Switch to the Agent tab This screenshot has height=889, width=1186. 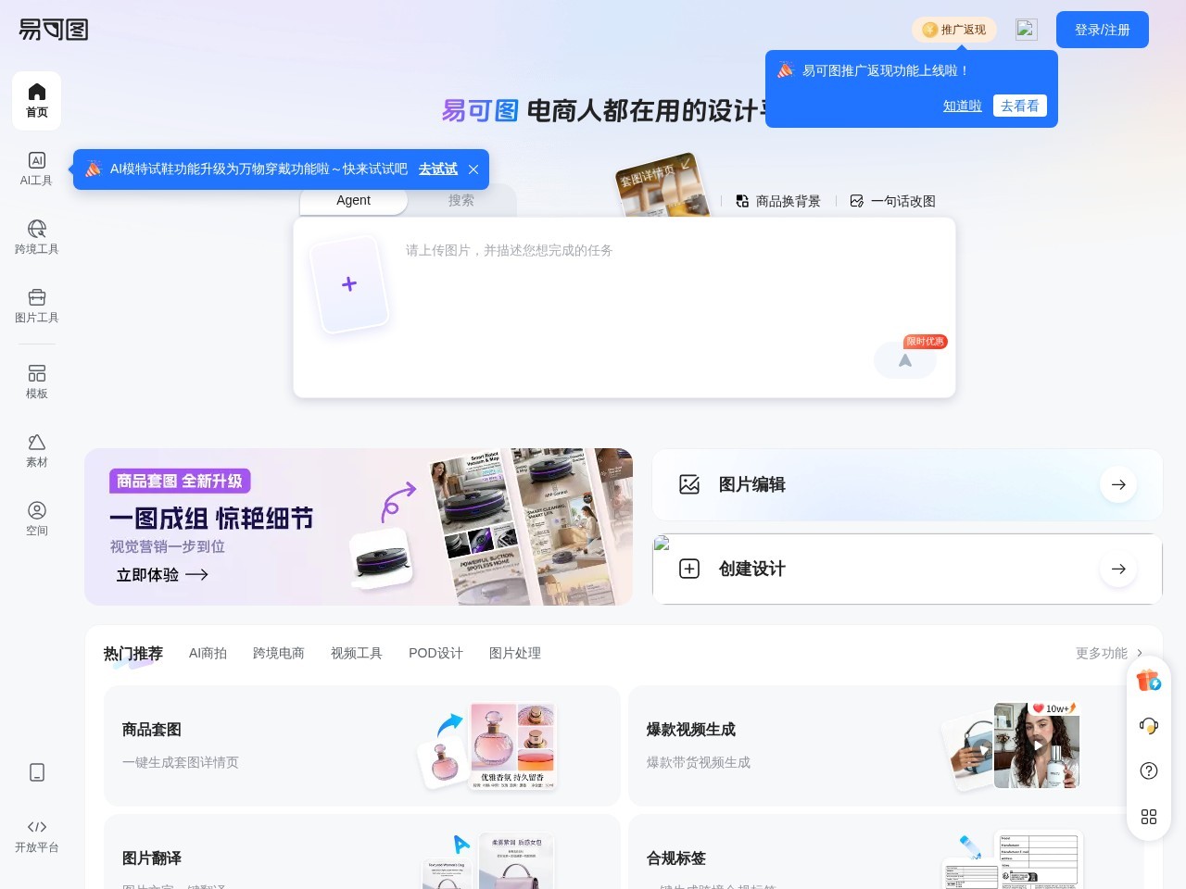(353, 200)
